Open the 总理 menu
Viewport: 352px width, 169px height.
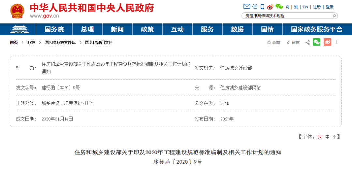click(x=87, y=29)
